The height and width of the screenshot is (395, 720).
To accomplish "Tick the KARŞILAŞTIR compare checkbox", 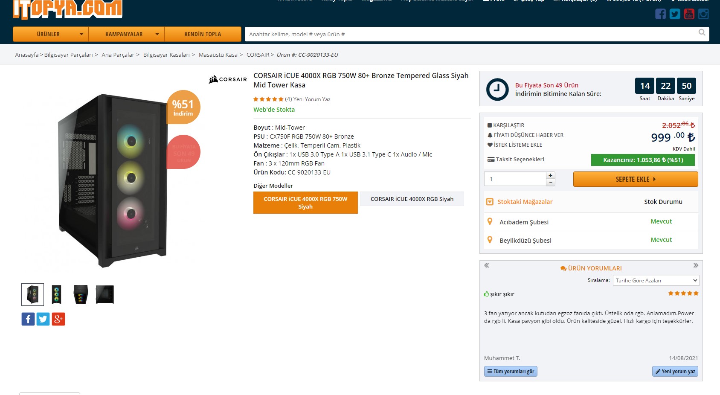I will 490,125.
